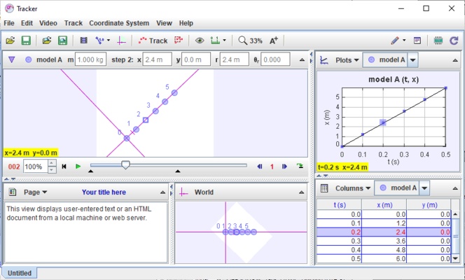Toggle coordinate axes visibility
This screenshot has width=465, height=280.
(122, 41)
